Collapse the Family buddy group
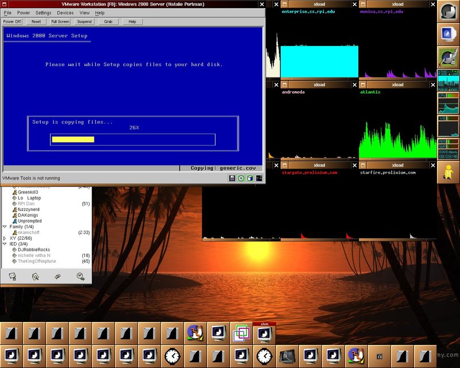The height and width of the screenshot is (368, 460). point(5,227)
